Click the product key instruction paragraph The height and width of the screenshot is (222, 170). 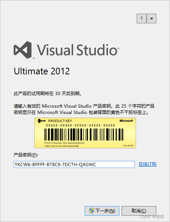pos(84,109)
